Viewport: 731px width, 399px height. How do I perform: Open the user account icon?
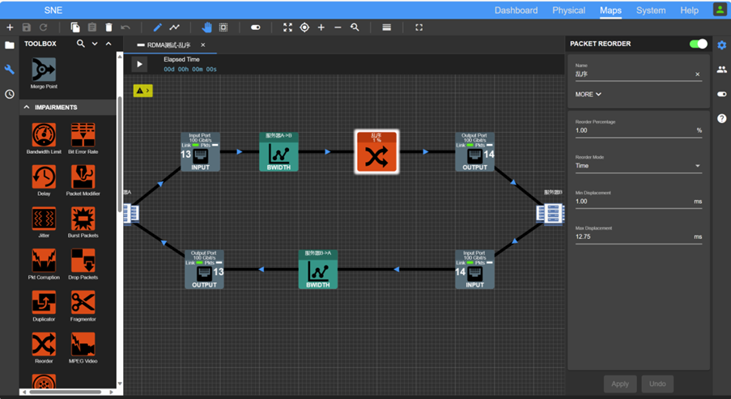(x=720, y=10)
